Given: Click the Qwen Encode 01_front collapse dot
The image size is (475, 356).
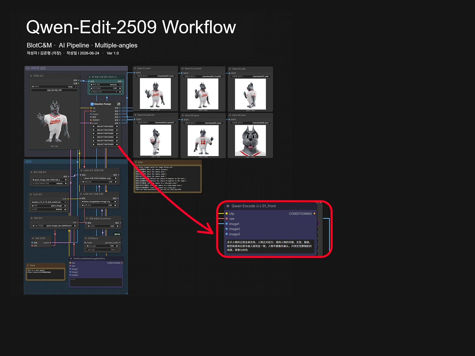Looking at the screenshot, I should (x=228, y=206).
